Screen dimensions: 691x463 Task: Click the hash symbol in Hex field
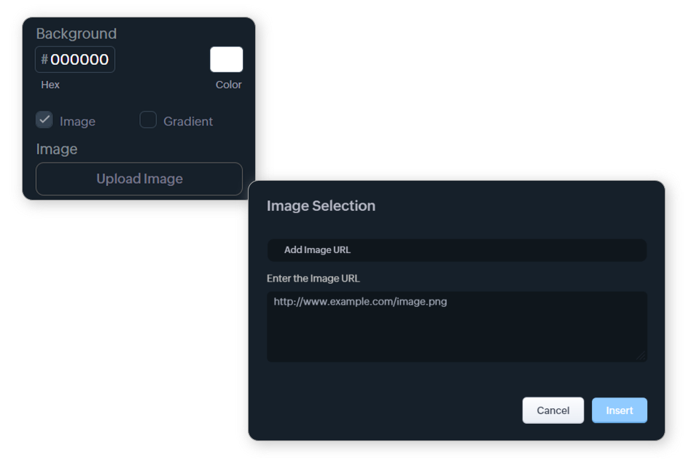(44, 60)
